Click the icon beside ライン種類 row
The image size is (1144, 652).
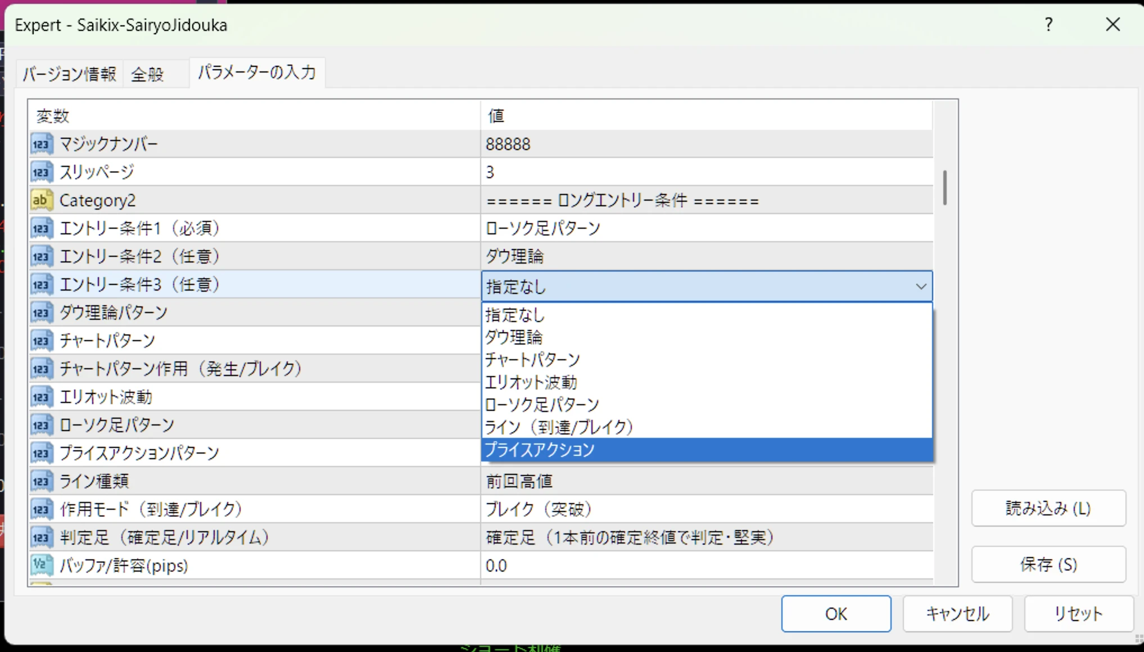click(x=42, y=481)
